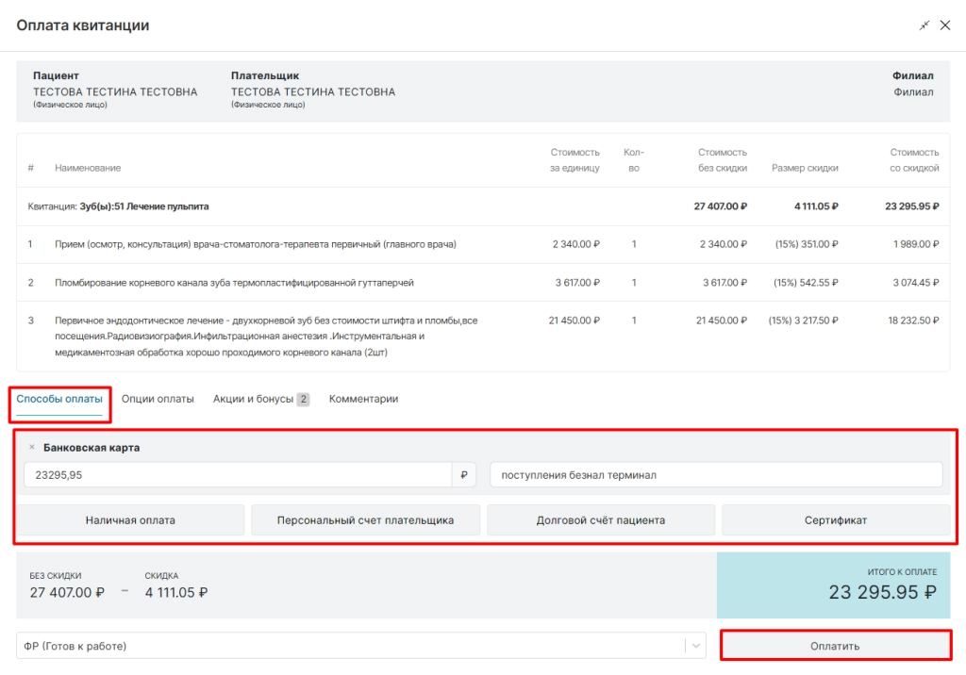Open the ФР device dropdown arrow
This screenshot has width=966, height=675.
tap(695, 646)
